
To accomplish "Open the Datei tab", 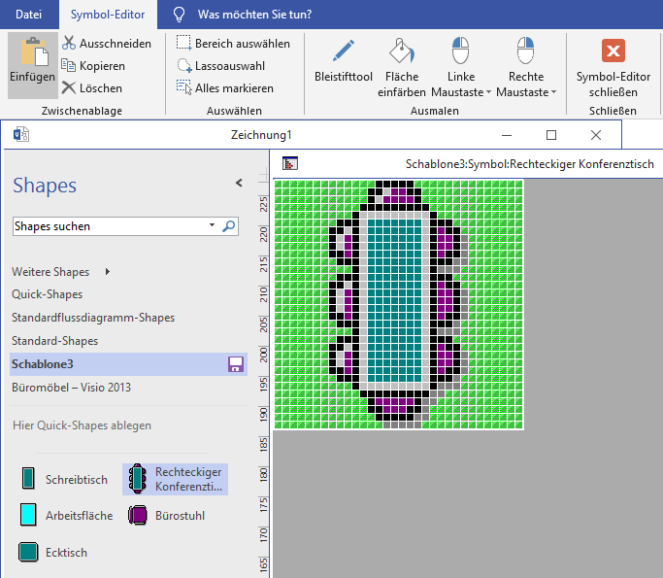I will [x=29, y=15].
